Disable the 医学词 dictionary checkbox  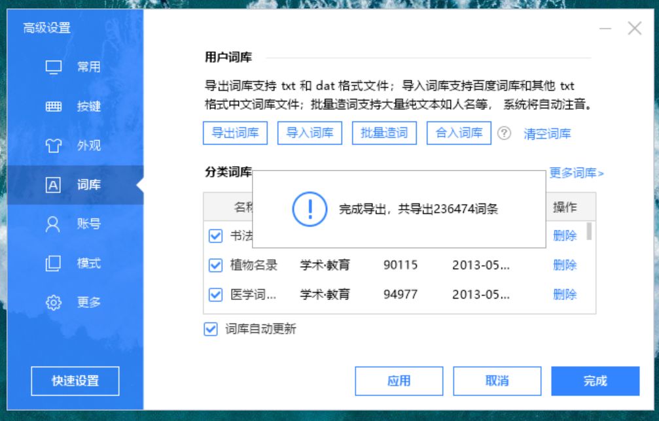(x=216, y=294)
